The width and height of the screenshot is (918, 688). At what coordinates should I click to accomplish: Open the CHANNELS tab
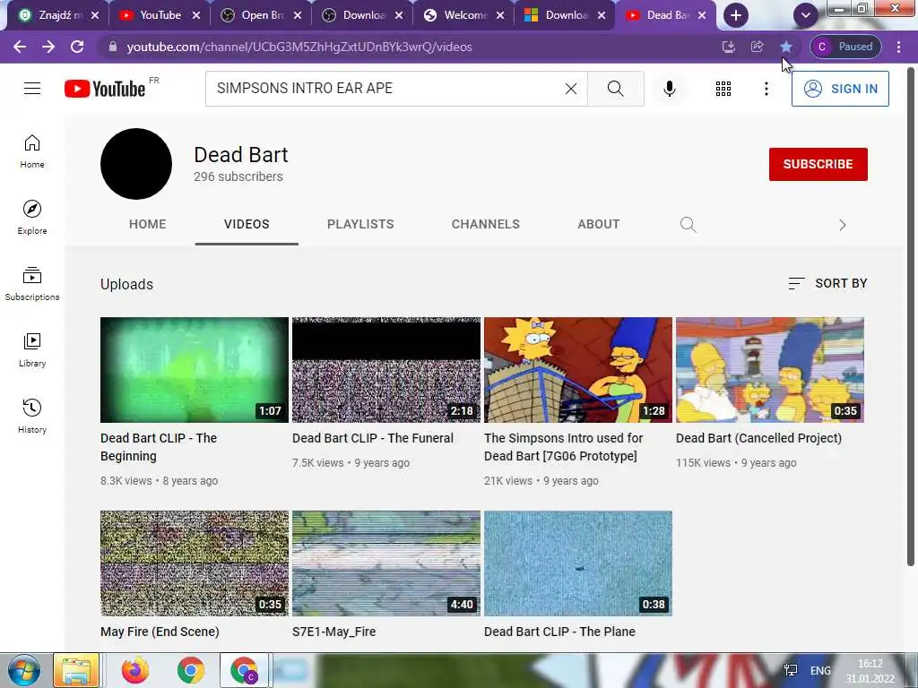[x=485, y=224]
